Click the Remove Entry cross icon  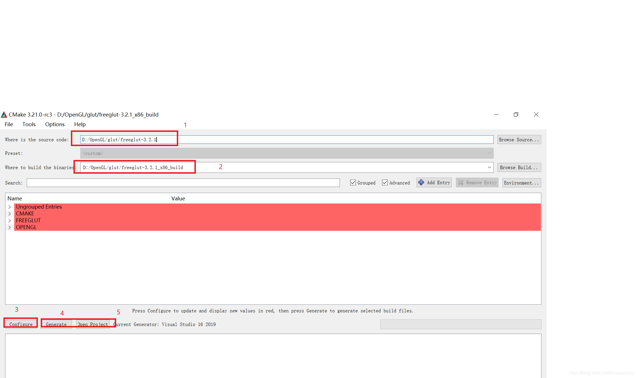click(x=461, y=182)
